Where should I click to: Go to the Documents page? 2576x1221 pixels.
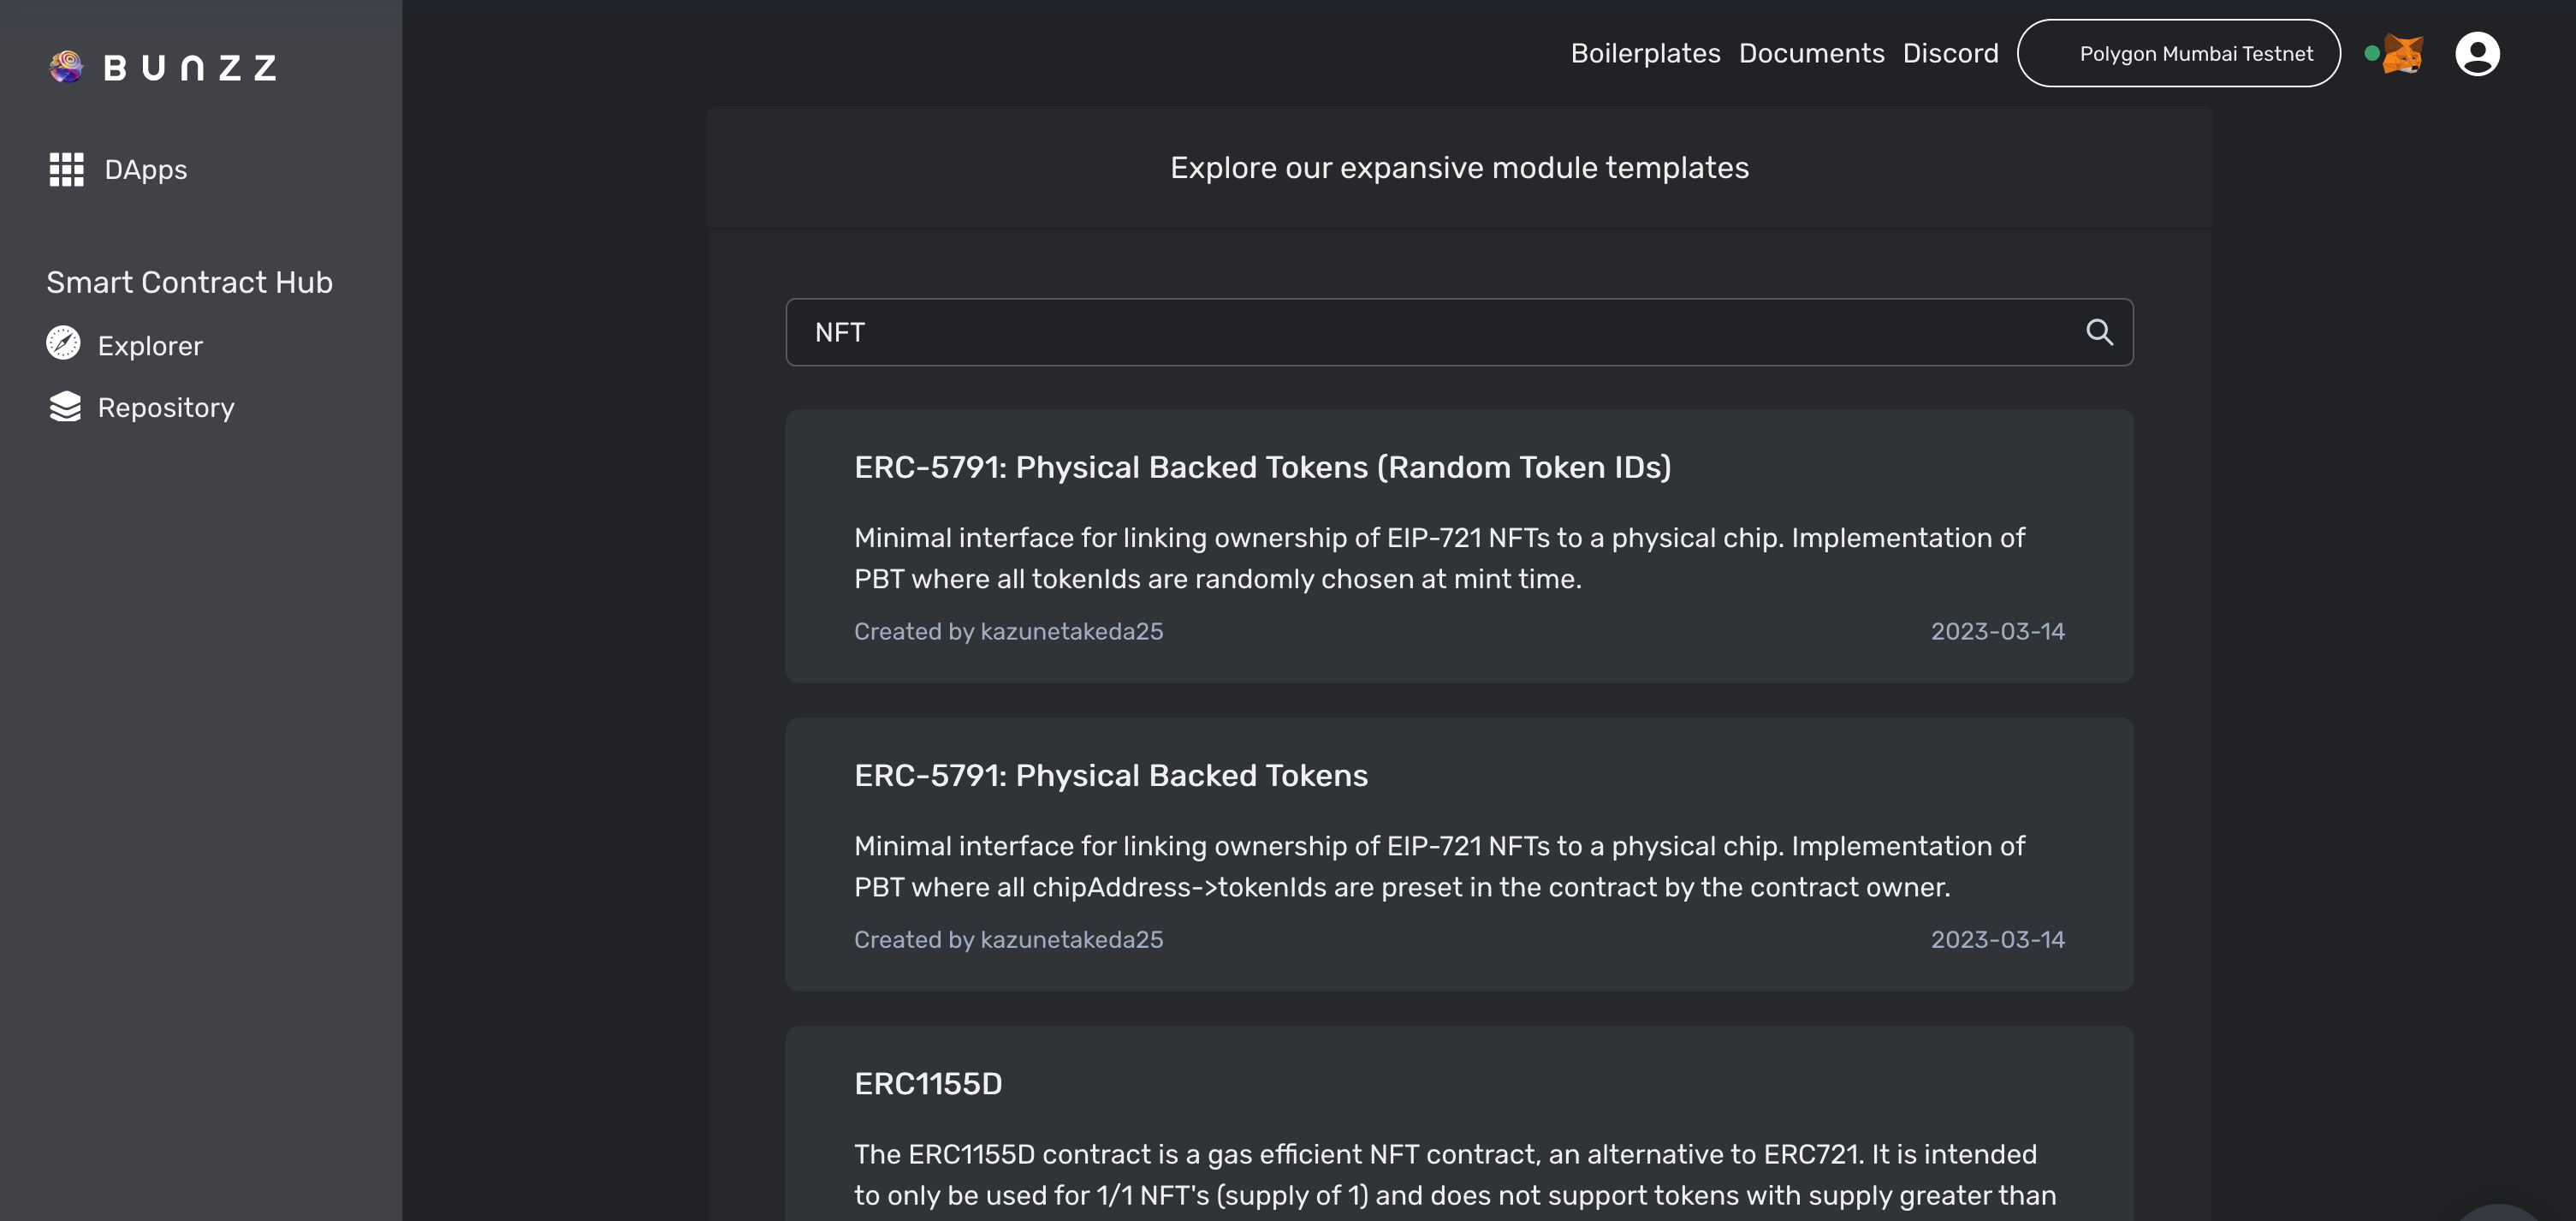coord(1811,54)
